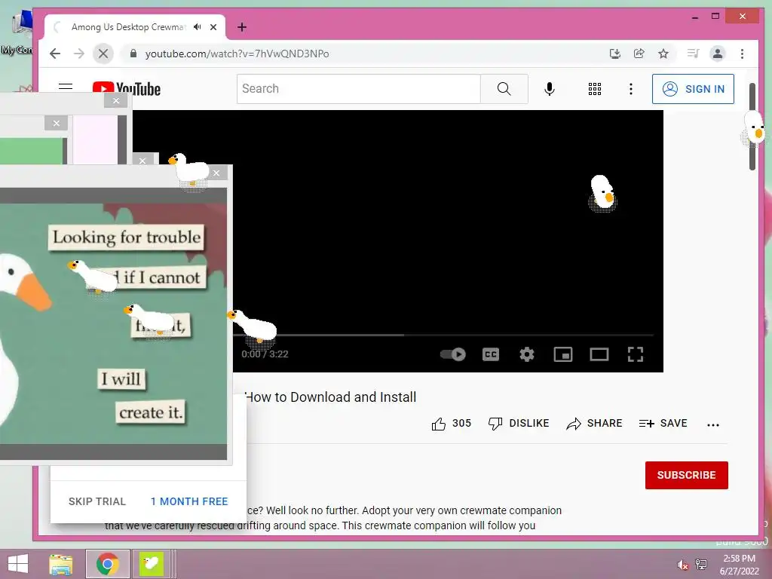Click the goose walking on the video
Screen dimensions: 772x579
[603, 194]
